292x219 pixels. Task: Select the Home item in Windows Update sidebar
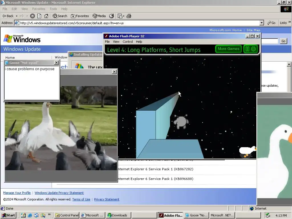[10, 58]
